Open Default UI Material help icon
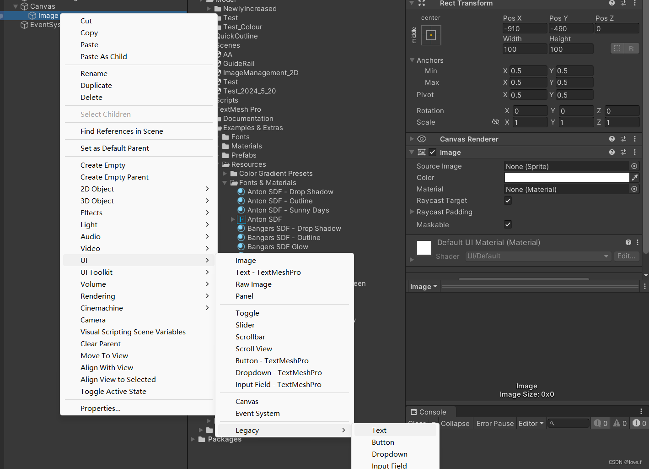 tap(628, 242)
